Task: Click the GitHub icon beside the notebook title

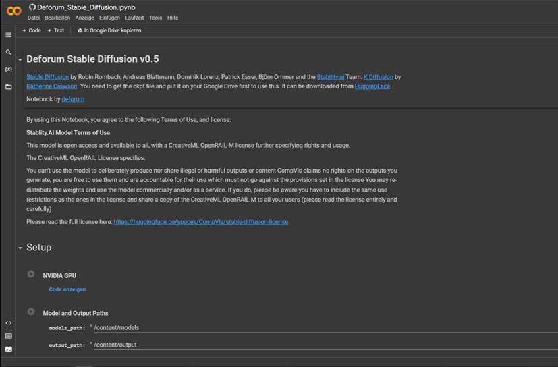Action: click(x=32, y=7)
